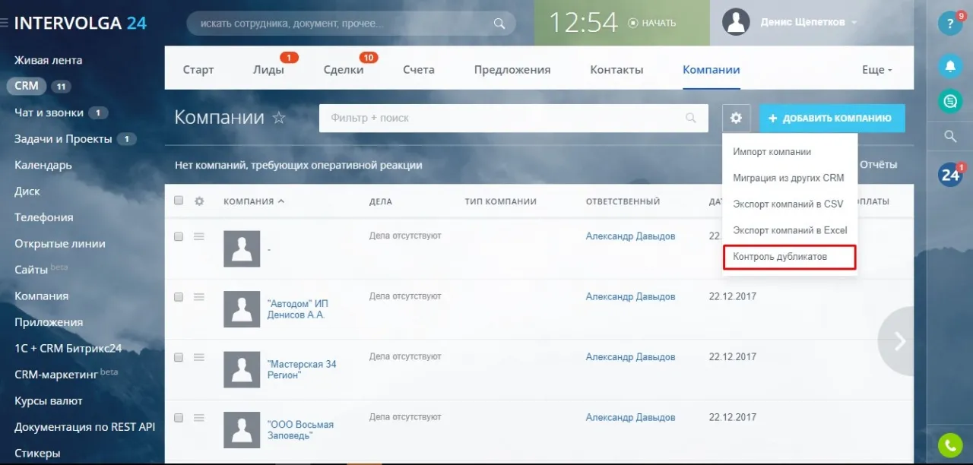Open the companies settings gear menu
The image size is (973, 465).
coord(735,118)
